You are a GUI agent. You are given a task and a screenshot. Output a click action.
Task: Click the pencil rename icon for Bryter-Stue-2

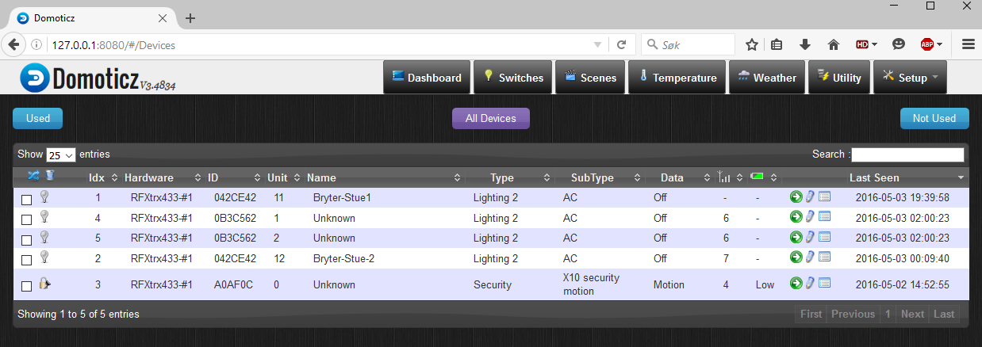[x=810, y=257]
